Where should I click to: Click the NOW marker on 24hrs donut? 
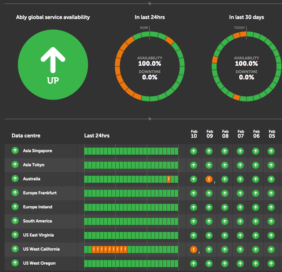coord(144,27)
